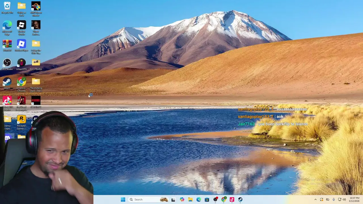Open the Friday the 13th folder
This screenshot has height=204, width=363.
pos(36,47)
